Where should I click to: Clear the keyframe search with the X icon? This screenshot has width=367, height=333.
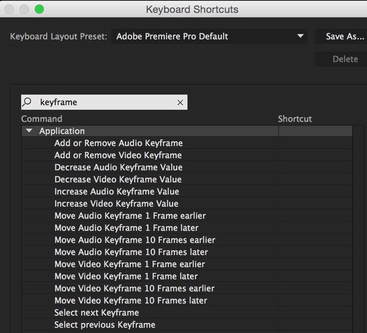(180, 102)
